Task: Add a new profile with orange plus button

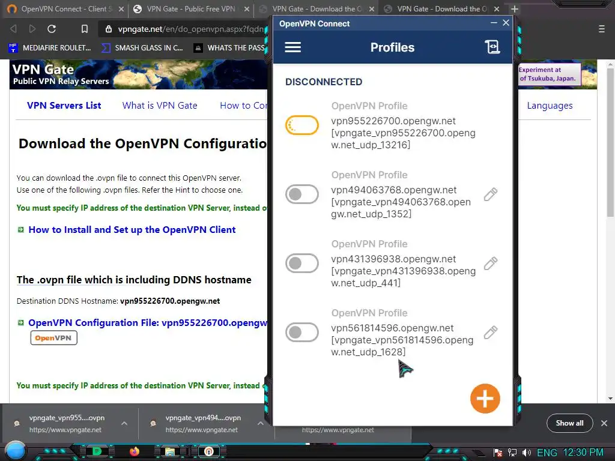Action: click(485, 399)
